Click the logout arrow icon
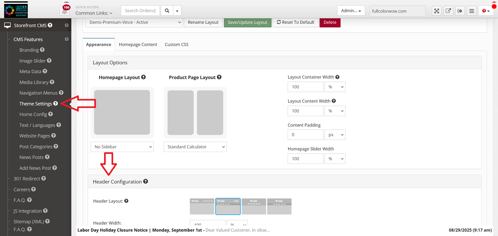The width and height of the screenshot is (498, 236). click(x=460, y=11)
